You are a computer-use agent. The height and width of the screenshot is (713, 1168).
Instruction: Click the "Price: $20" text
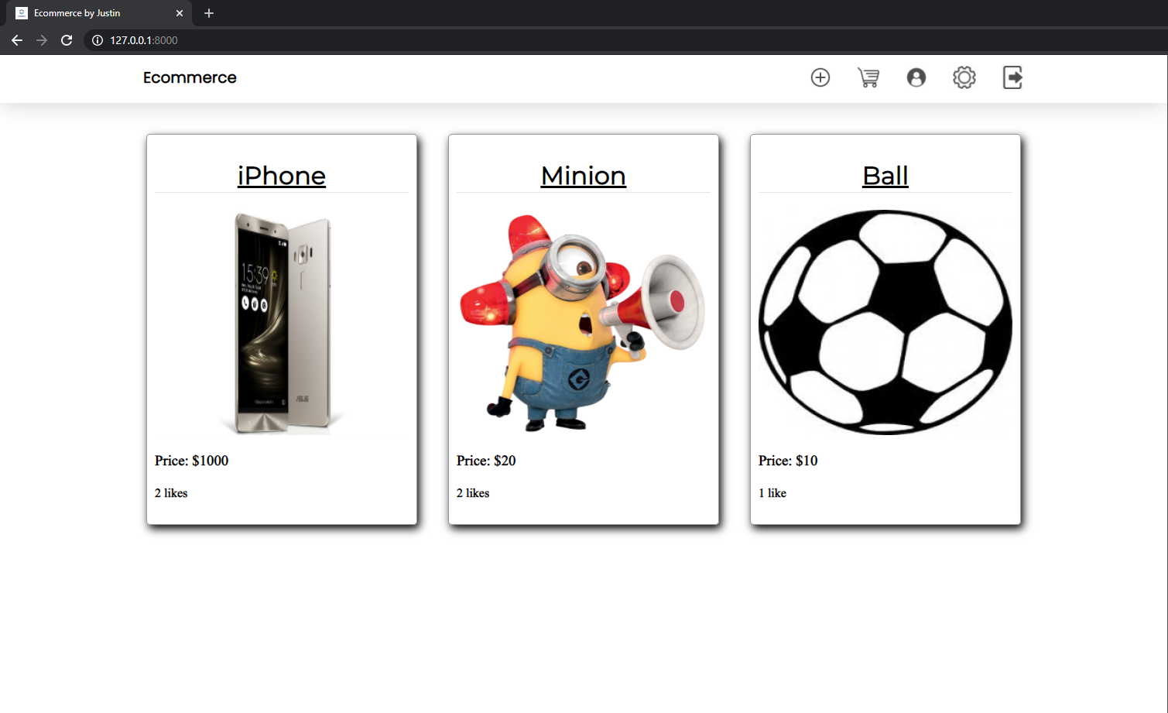[x=486, y=461]
